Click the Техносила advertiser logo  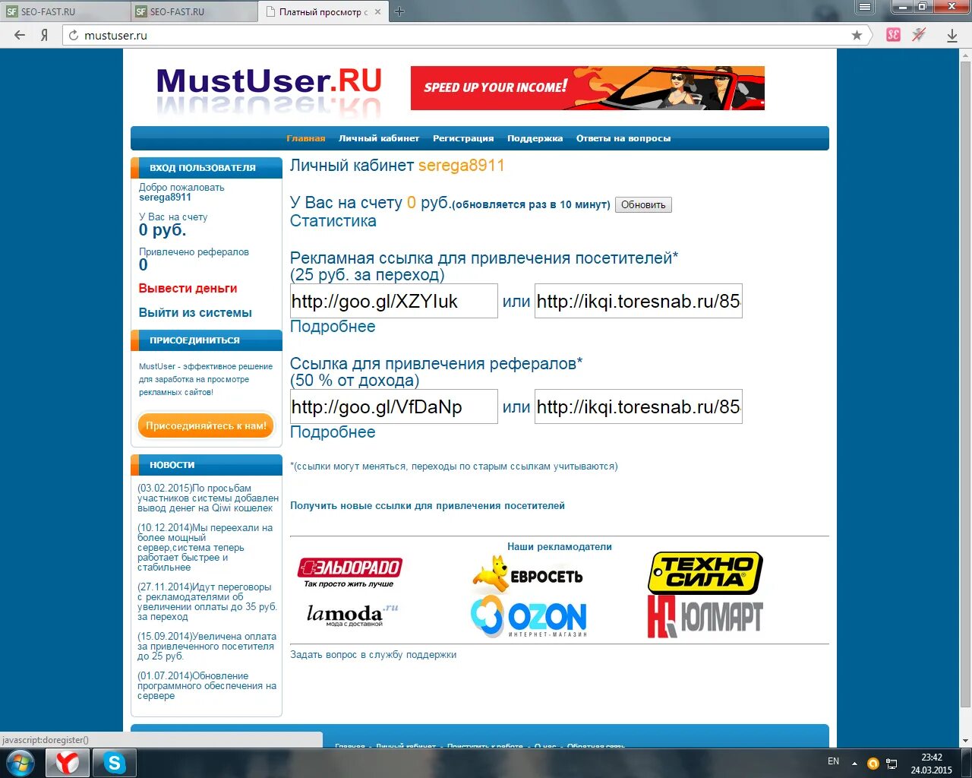[x=705, y=573]
